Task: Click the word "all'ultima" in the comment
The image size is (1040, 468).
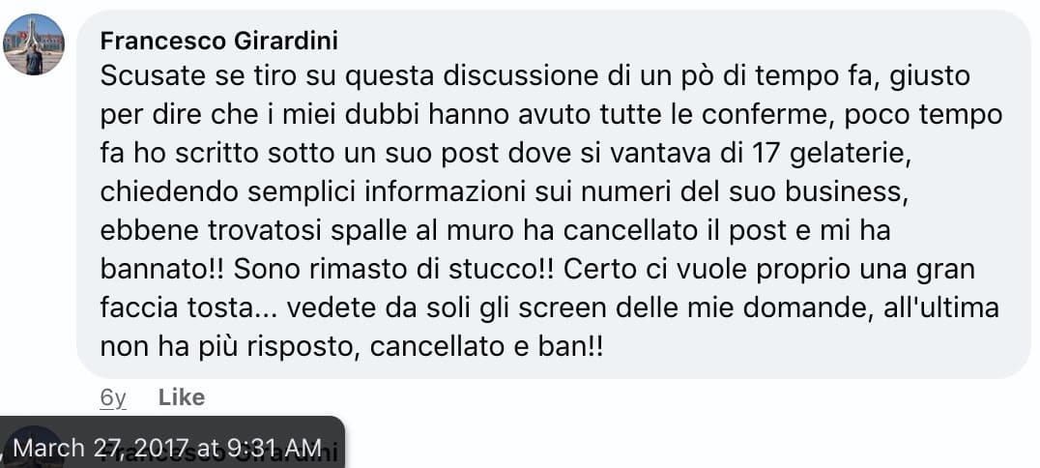Action: coord(941,308)
